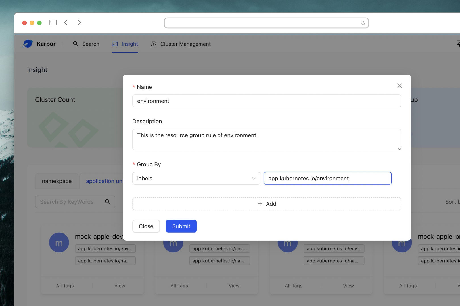Screen dimensions: 460x306
Task: Open the Search nav item
Action: coord(86,44)
